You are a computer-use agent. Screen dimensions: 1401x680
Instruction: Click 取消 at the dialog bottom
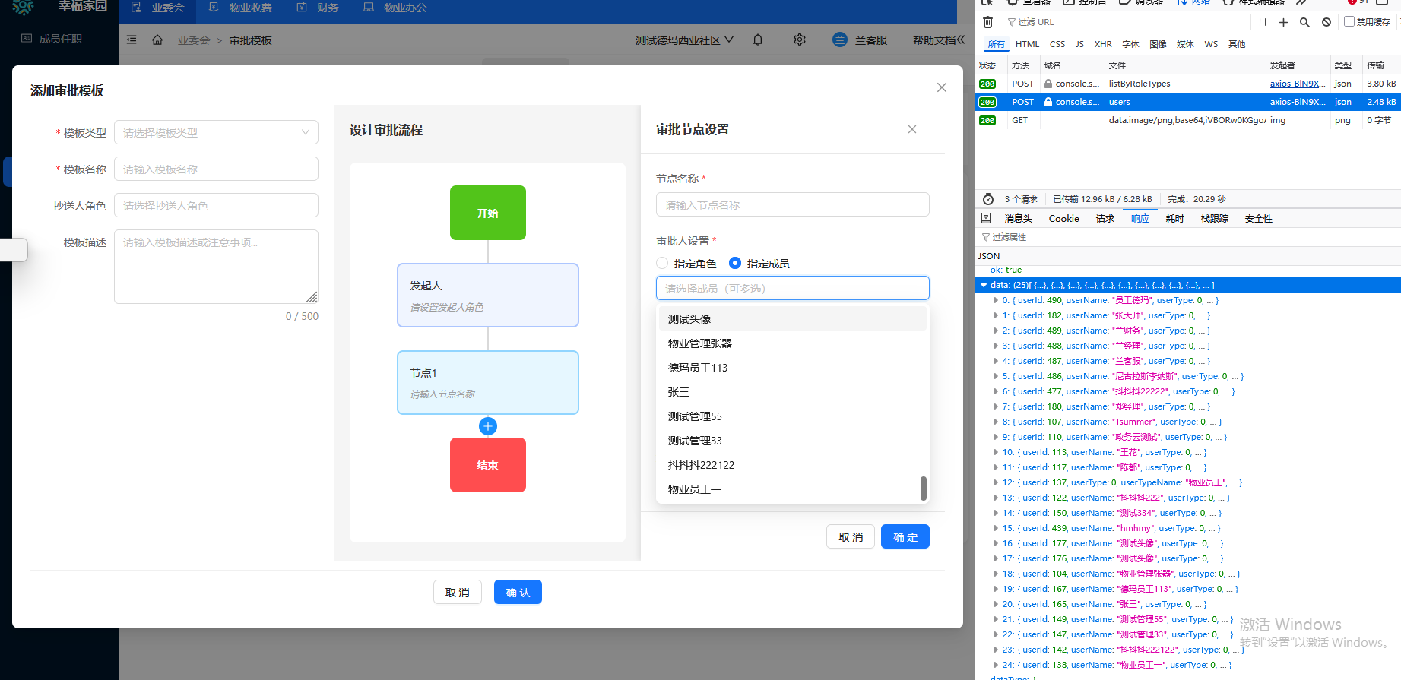[457, 593]
